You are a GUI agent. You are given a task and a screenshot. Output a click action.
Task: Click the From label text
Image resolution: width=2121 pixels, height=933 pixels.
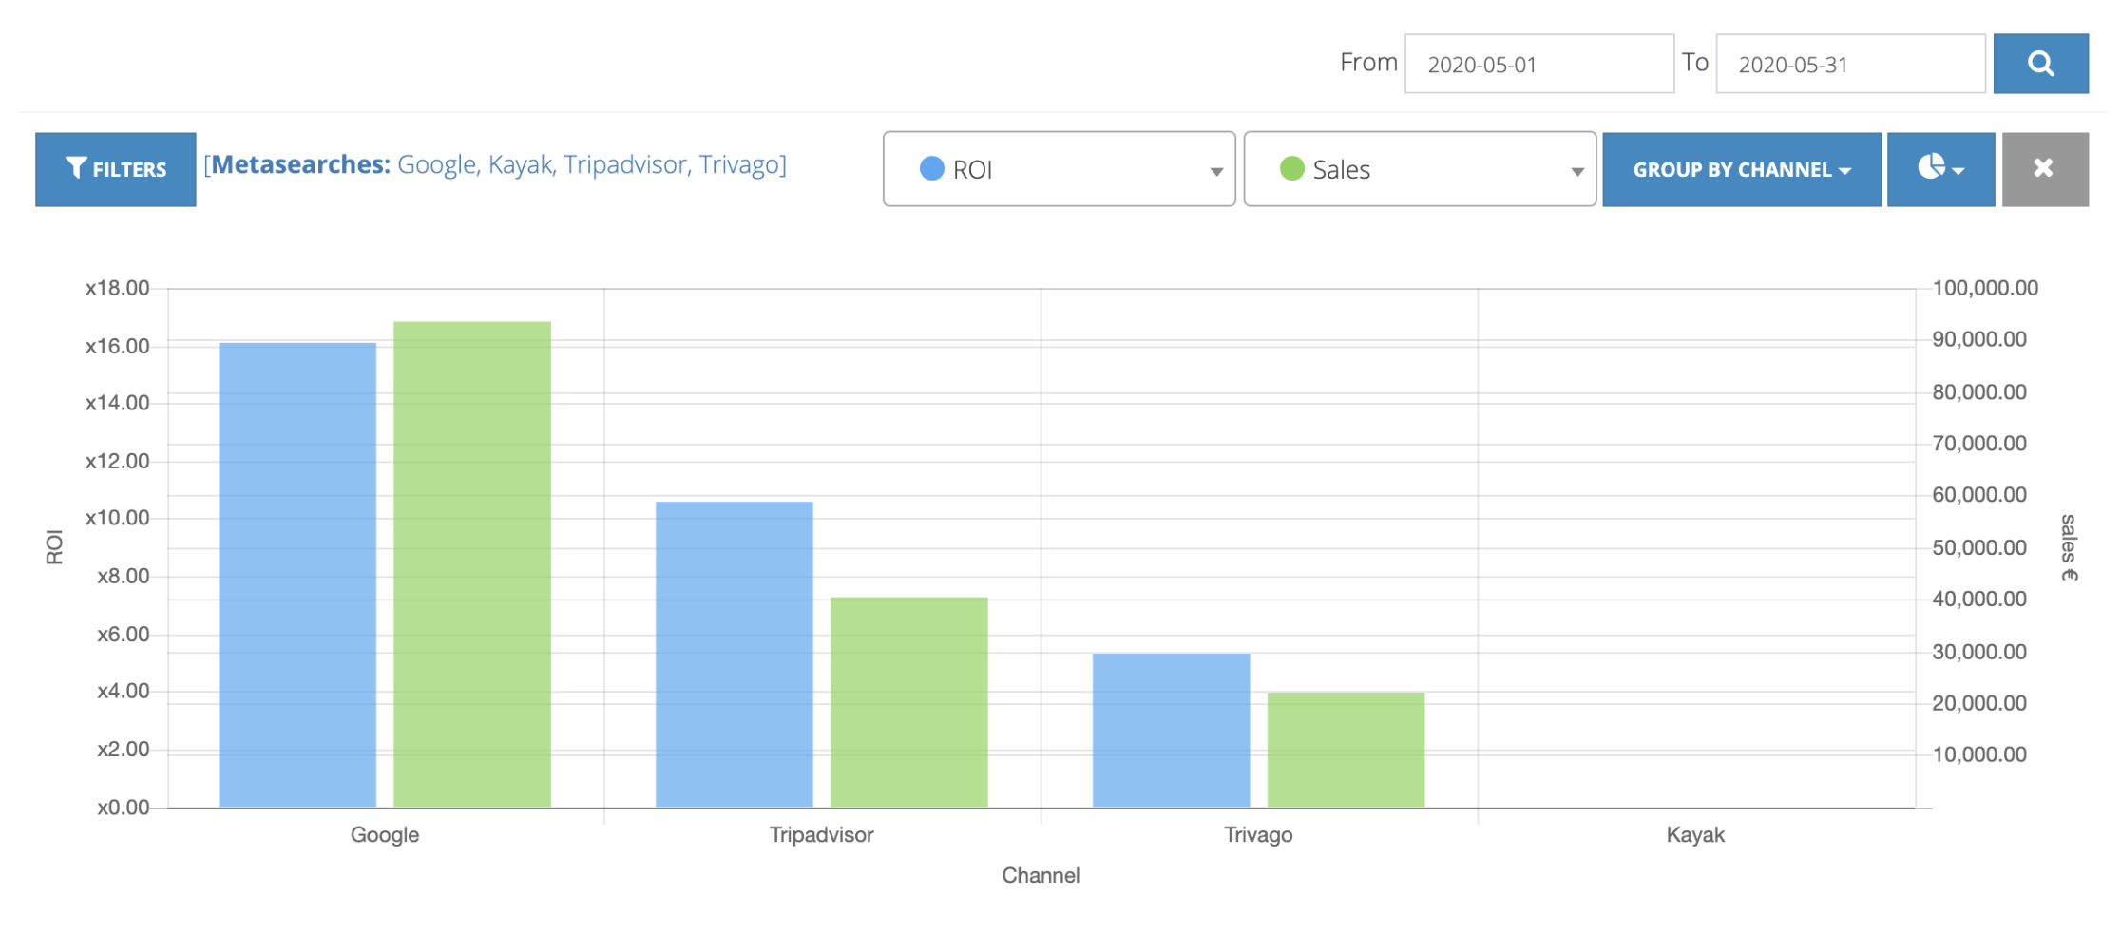pyautogui.click(x=1368, y=63)
